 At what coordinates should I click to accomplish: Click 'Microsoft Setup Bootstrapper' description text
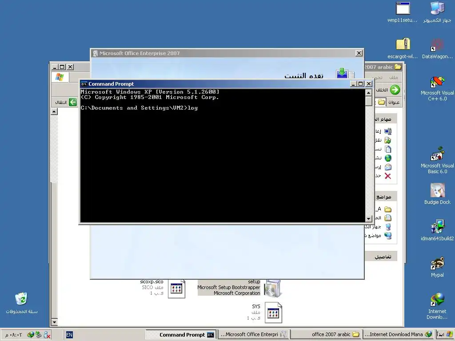[x=229, y=287]
